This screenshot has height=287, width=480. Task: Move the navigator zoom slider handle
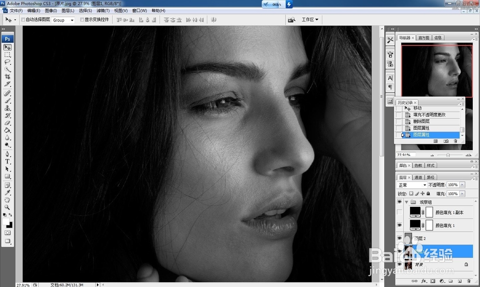448,155
